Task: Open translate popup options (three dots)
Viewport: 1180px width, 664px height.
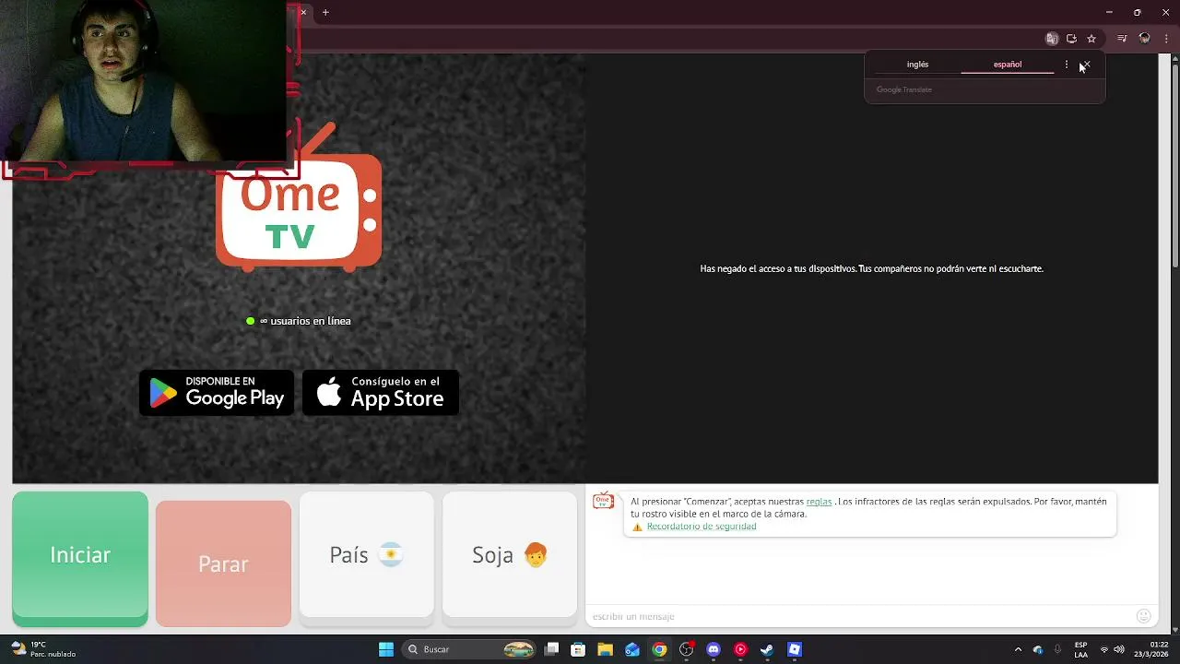Action: pyautogui.click(x=1067, y=65)
